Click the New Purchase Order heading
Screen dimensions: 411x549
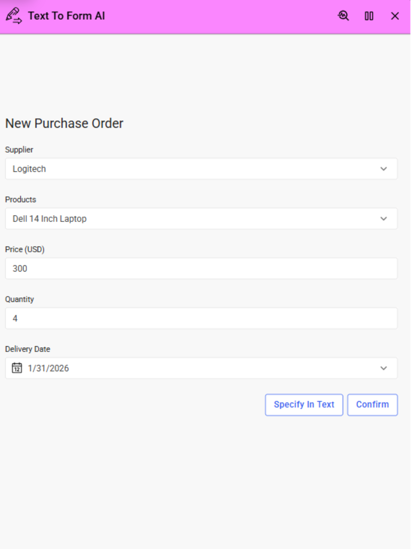[64, 124]
